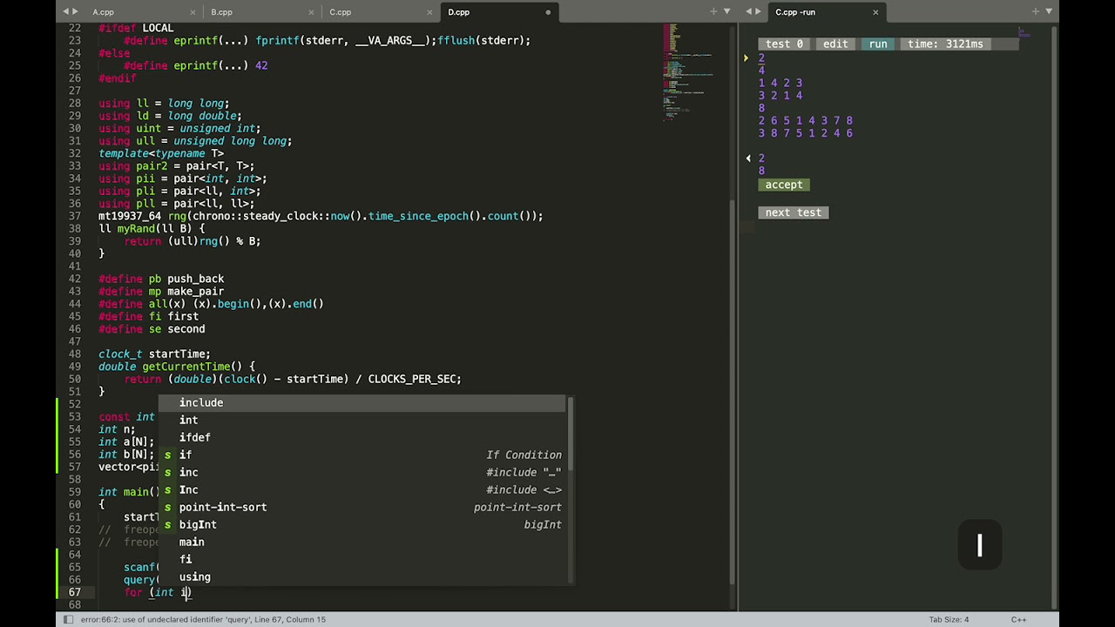Choose 'int' autocomplete suggestion
This screenshot has width=1115, height=627.
(363, 420)
